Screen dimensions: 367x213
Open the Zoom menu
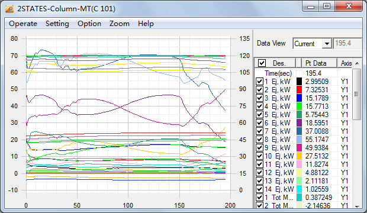(120, 24)
